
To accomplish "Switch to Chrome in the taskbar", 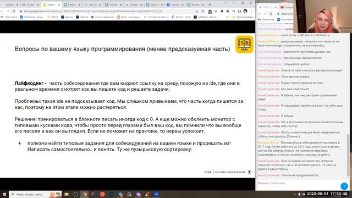I will point(84,194).
